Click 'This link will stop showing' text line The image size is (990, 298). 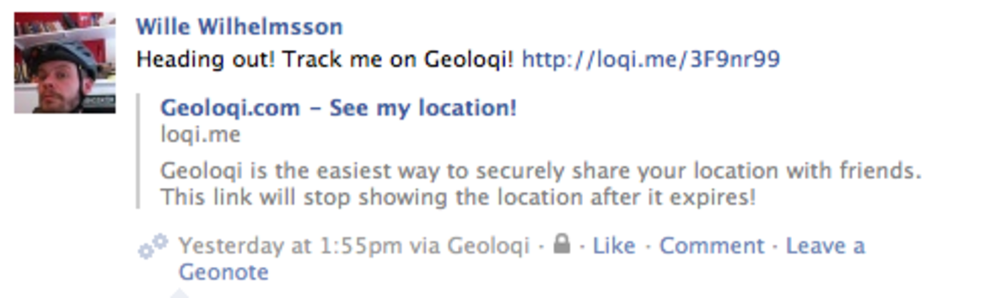tap(457, 198)
